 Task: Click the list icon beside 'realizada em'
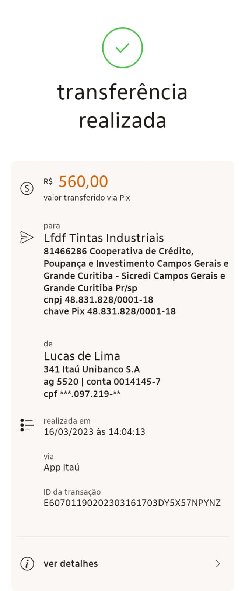[27, 425]
